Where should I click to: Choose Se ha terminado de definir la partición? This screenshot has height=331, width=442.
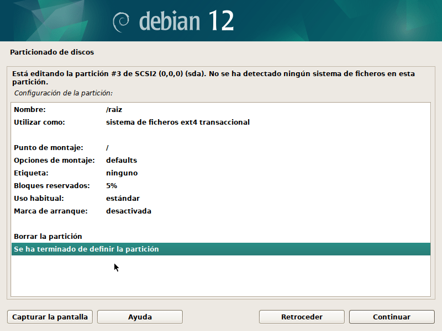(221, 249)
